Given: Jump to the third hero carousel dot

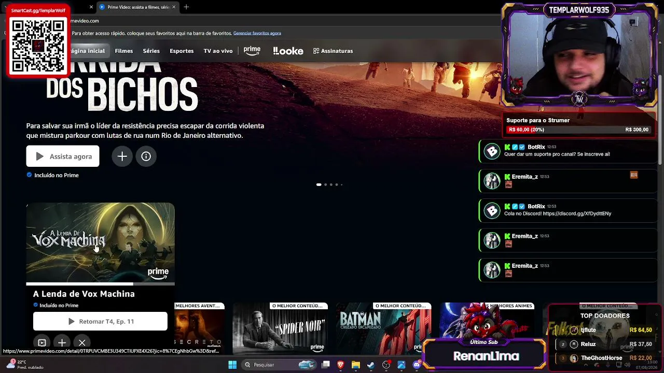Looking at the screenshot, I should pyautogui.click(x=331, y=184).
